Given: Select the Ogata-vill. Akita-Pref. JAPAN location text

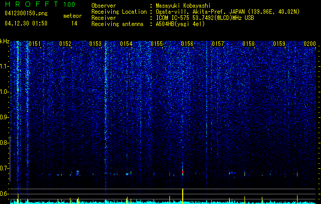Looking at the screenshot, I should 228,12.
